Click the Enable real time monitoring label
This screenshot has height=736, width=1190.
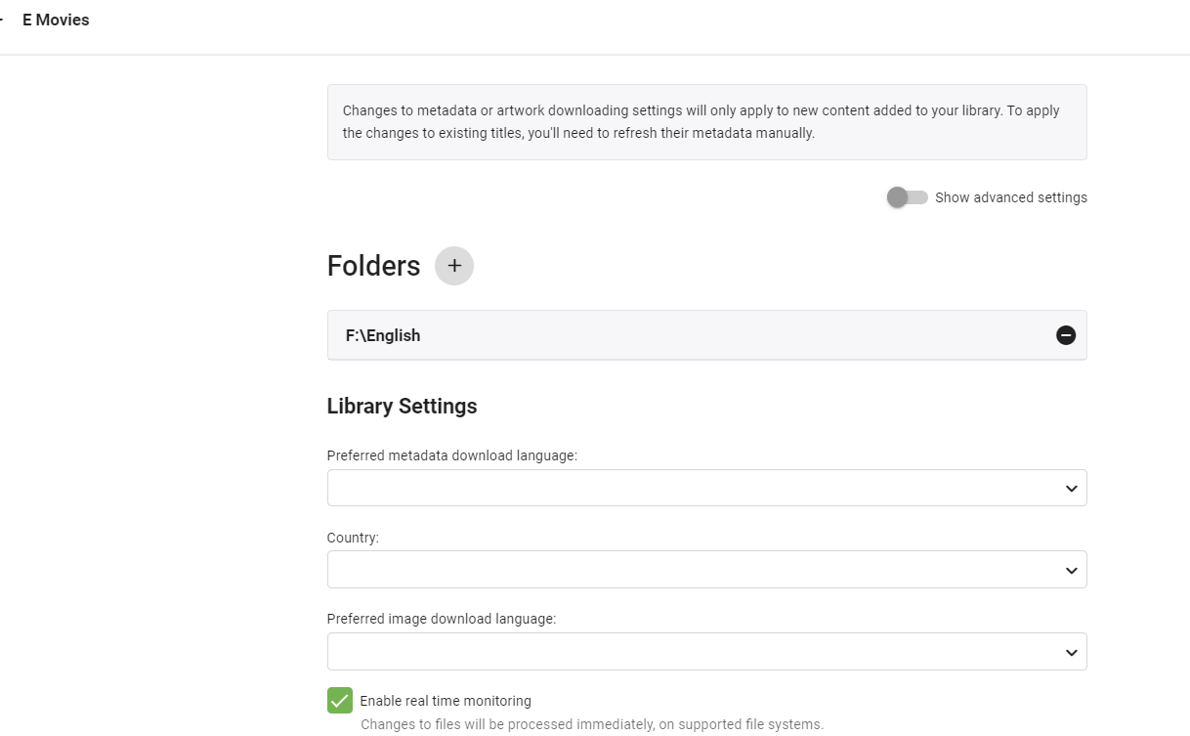point(446,701)
